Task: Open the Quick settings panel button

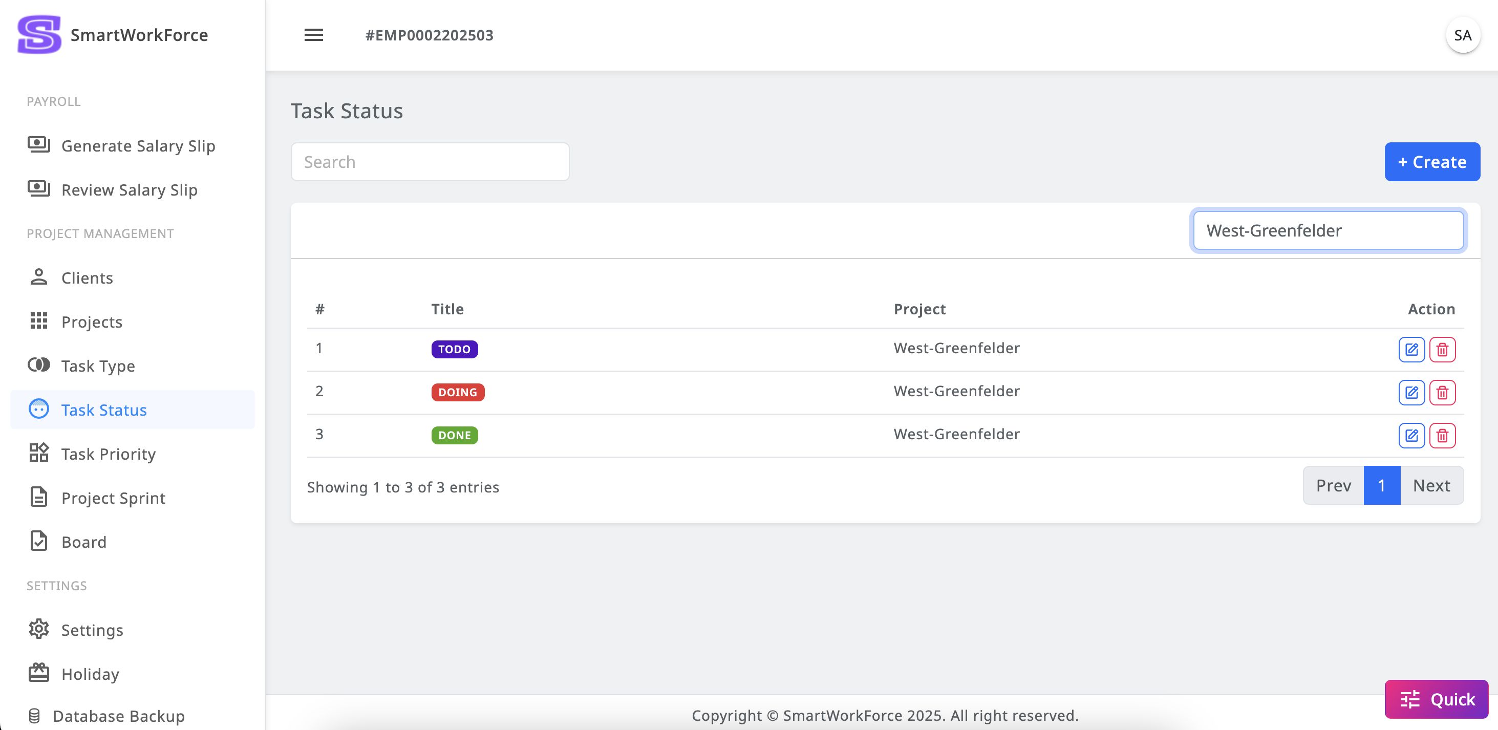Action: click(1436, 699)
